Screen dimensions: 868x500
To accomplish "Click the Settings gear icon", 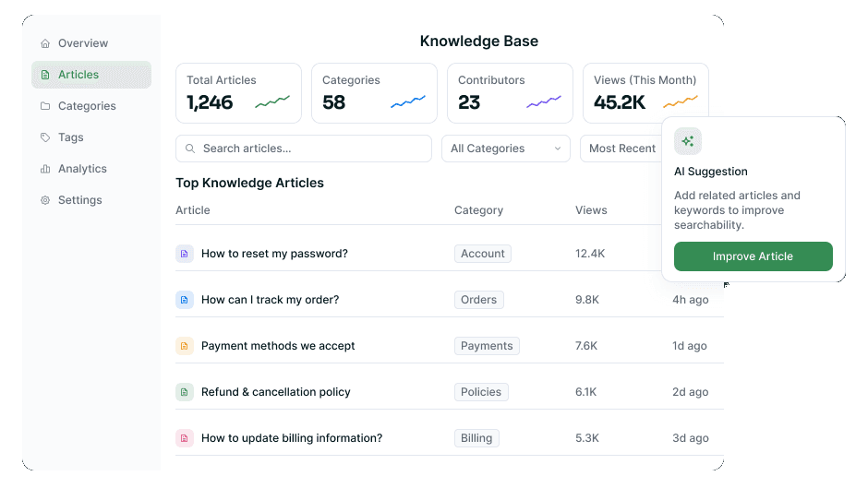I will click(45, 200).
